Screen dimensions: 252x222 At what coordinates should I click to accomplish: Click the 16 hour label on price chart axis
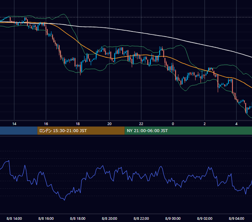[x=46, y=124]
